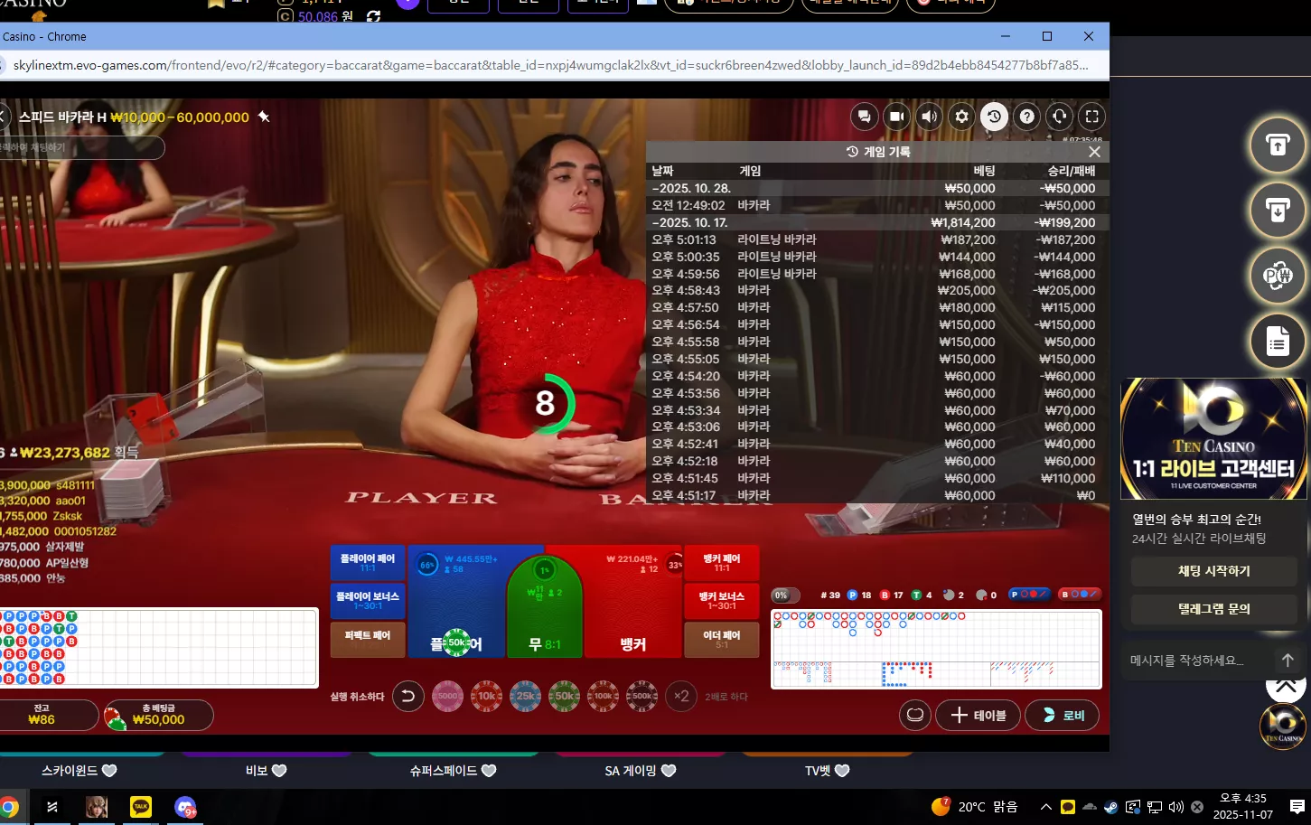Select the 500k chip
The width and height of the screenshot is (1311, 825).
pos(641,696)
